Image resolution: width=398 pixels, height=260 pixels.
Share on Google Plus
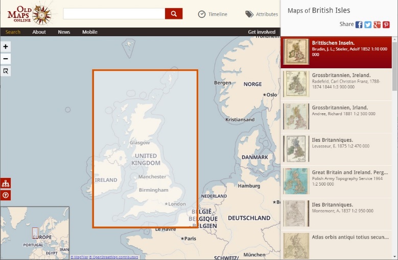click(377, 24)
